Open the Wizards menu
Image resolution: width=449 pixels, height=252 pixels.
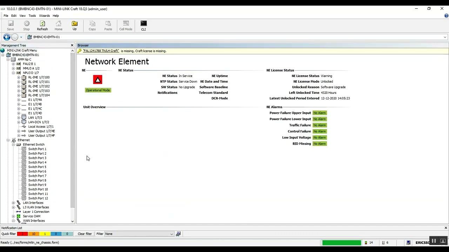click(44, 16)
